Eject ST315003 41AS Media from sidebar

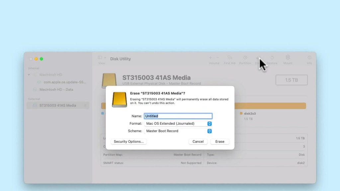click(85, 105)
